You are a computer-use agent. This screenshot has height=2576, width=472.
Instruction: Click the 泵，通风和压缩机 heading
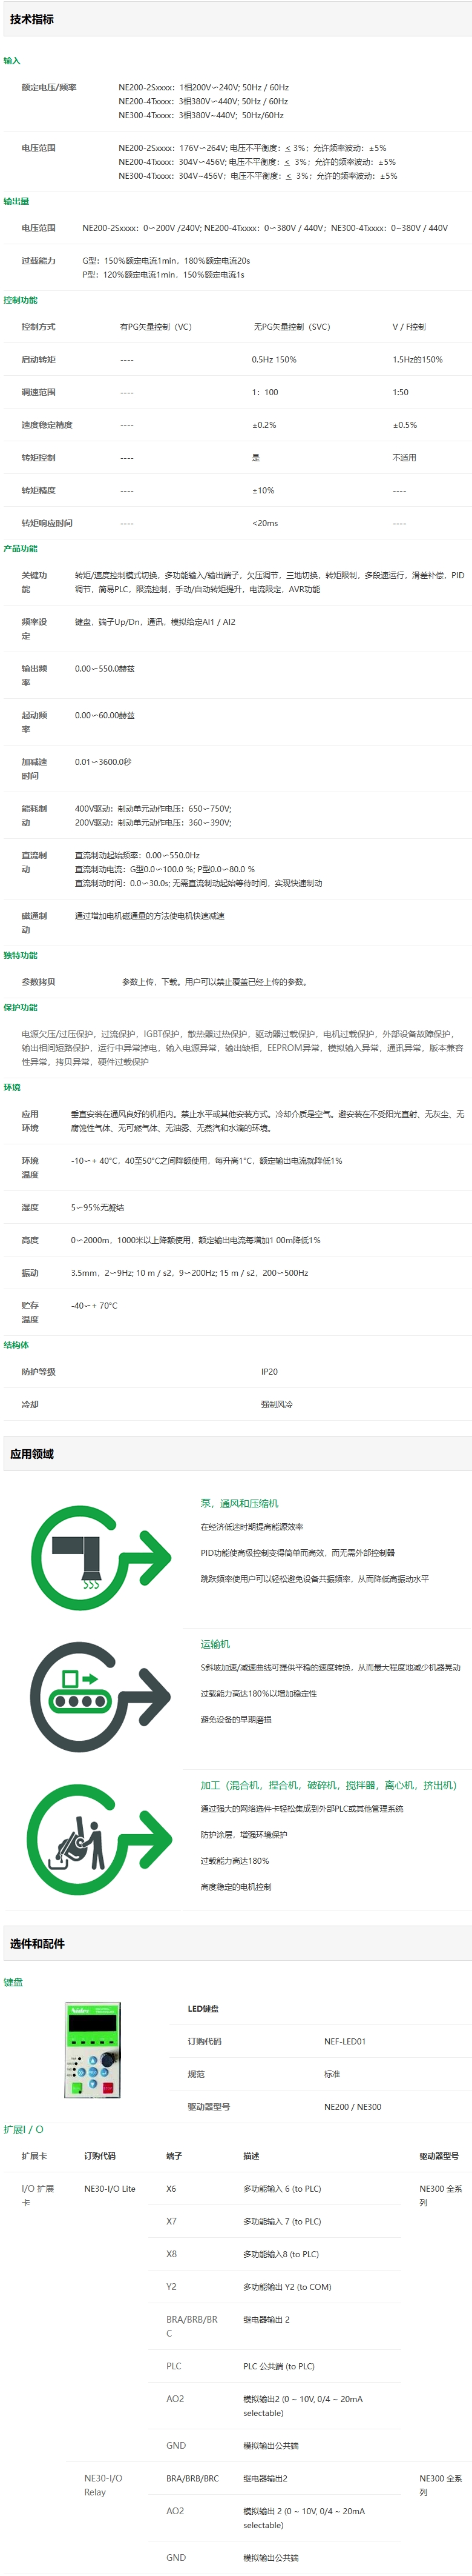240,1503
